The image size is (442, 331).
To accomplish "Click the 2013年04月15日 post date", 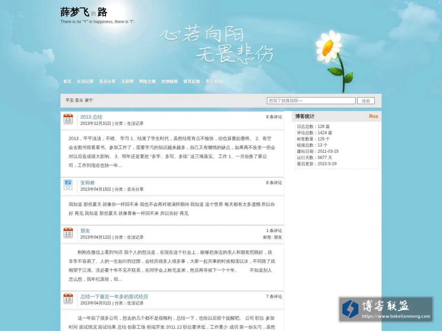I will 96,189.
